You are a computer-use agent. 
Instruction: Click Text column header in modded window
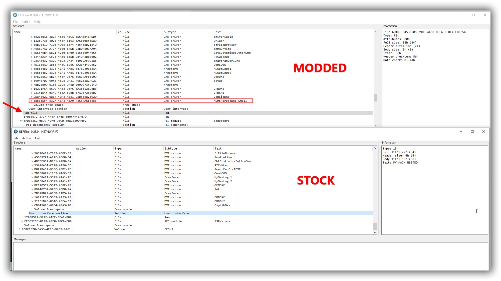pos(293,32)
